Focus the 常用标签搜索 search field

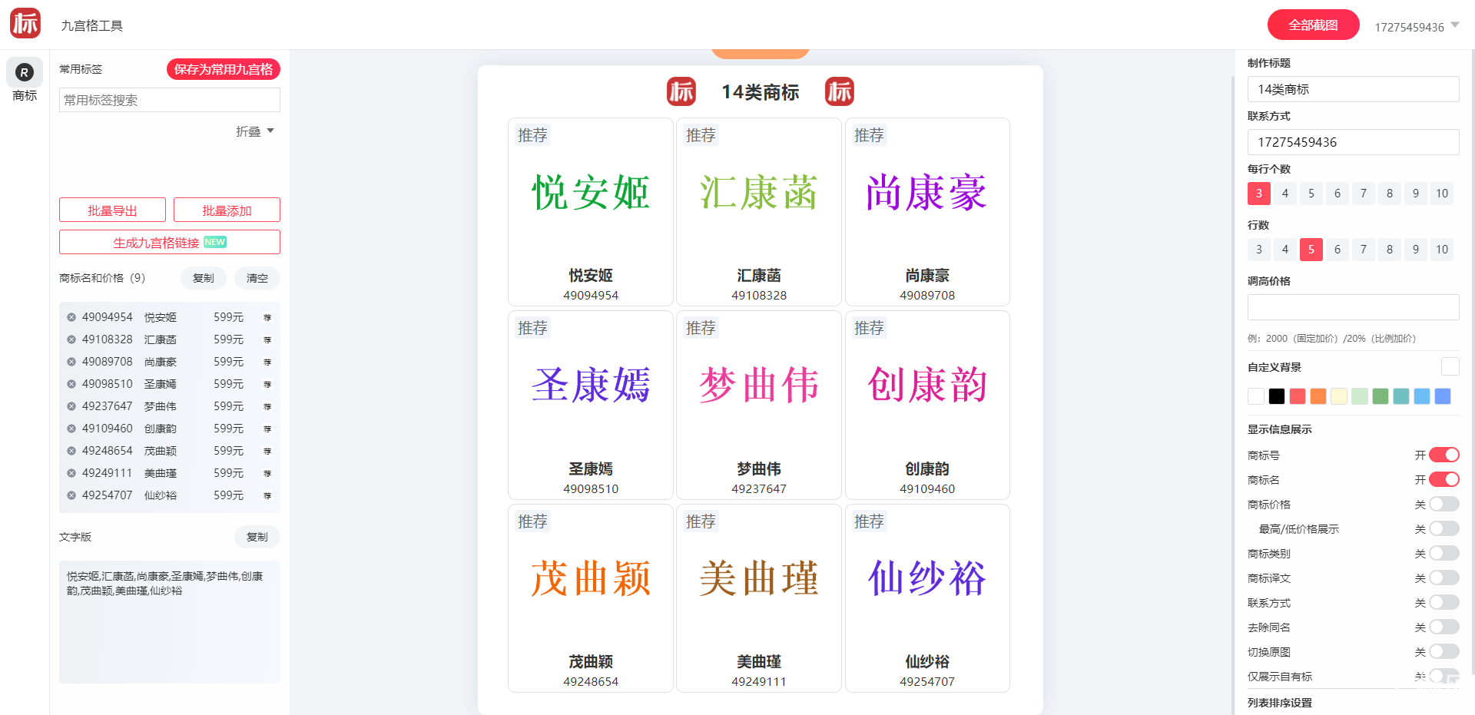click(170, 100)
